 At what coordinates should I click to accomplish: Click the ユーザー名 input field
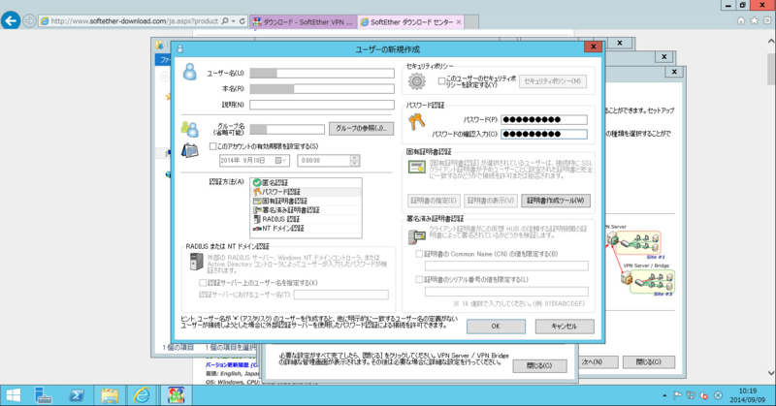tap(322, 74)
